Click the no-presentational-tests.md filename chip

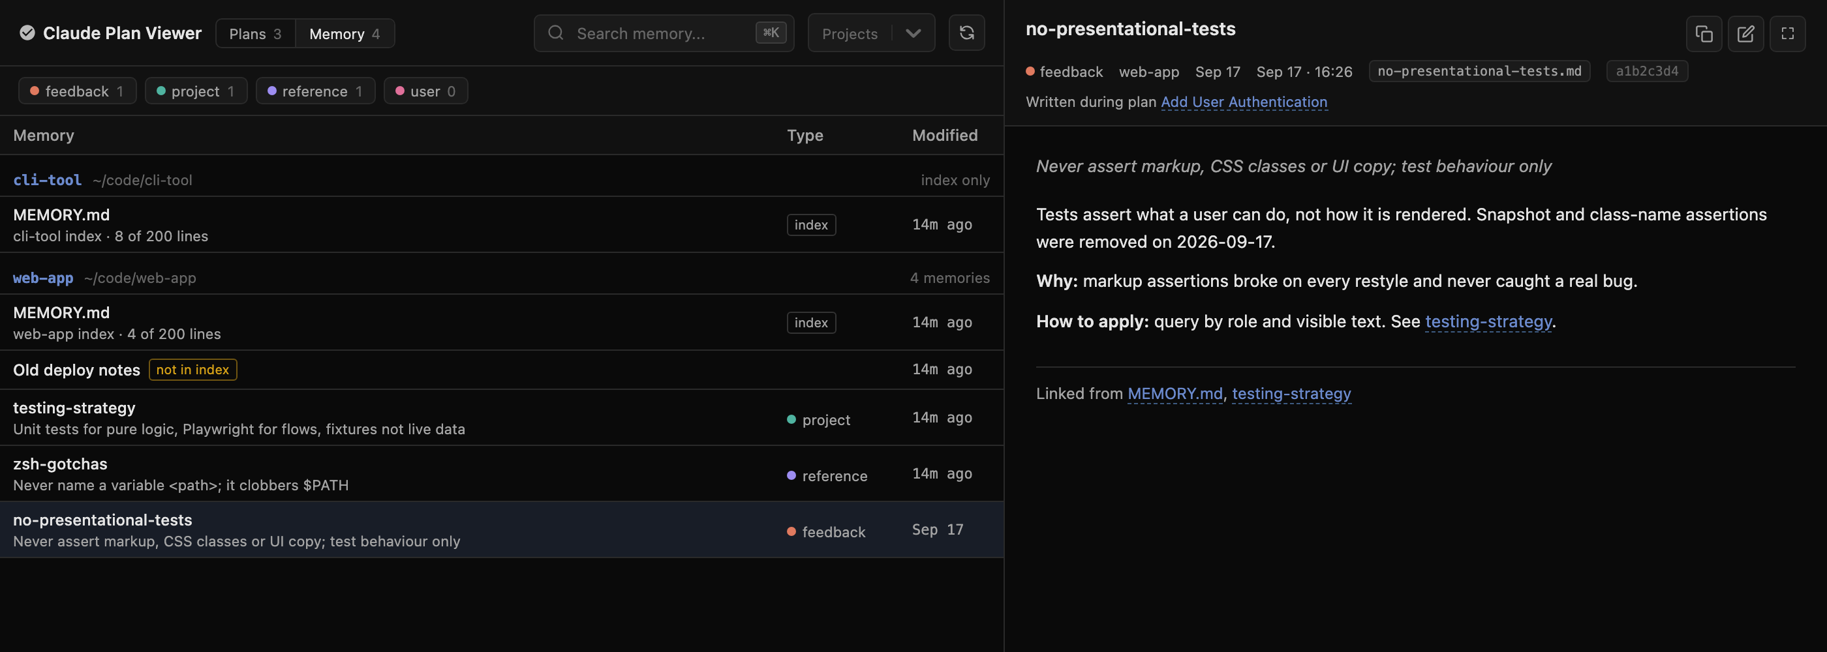(1479, 71)
